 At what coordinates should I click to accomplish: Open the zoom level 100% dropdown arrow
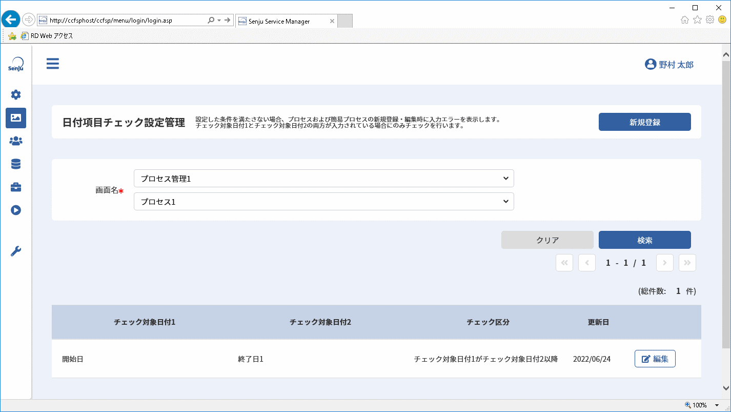717,405
